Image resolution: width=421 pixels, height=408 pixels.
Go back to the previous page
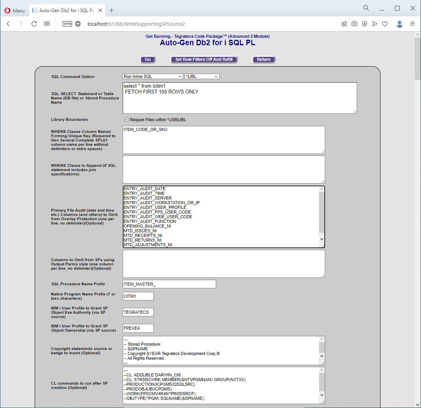pyautogui.click(x=8, y=24)
